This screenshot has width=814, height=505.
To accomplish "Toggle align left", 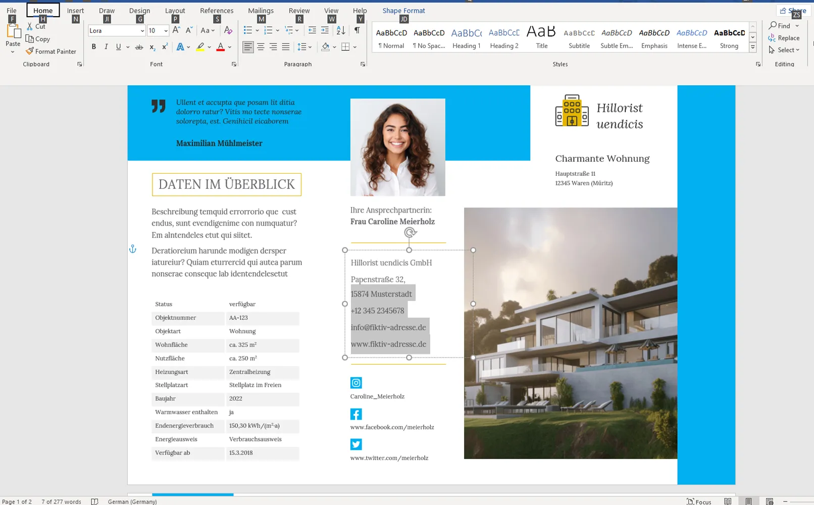I will click(248, 47).
